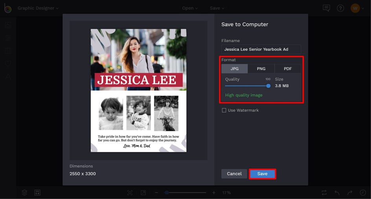Click the fullscreen arrow icon
This screenshot has height=199, width=371.
click(143, 193)
